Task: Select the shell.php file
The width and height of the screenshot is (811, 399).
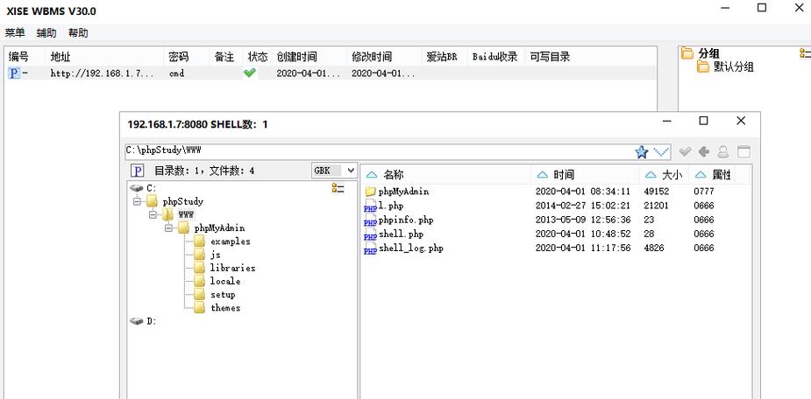Action: 401,234
